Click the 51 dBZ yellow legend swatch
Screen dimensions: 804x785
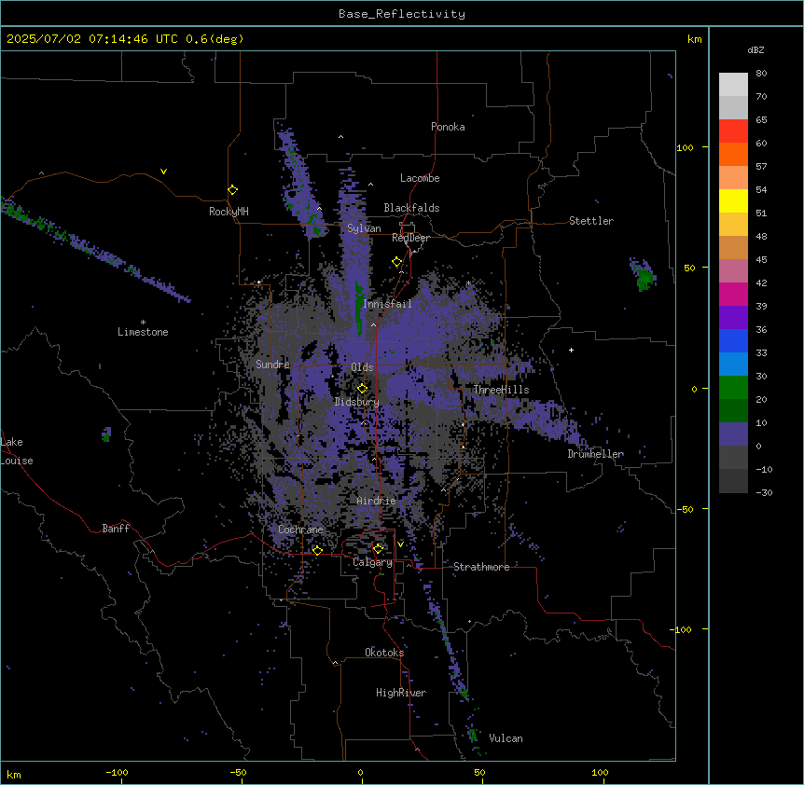(733, 200)
